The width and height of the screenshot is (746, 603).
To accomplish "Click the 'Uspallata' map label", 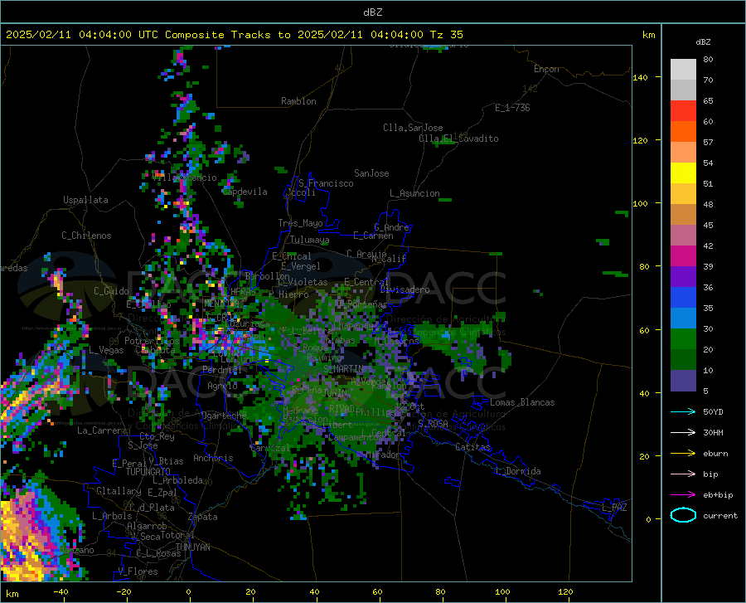I will pos(85,200).
